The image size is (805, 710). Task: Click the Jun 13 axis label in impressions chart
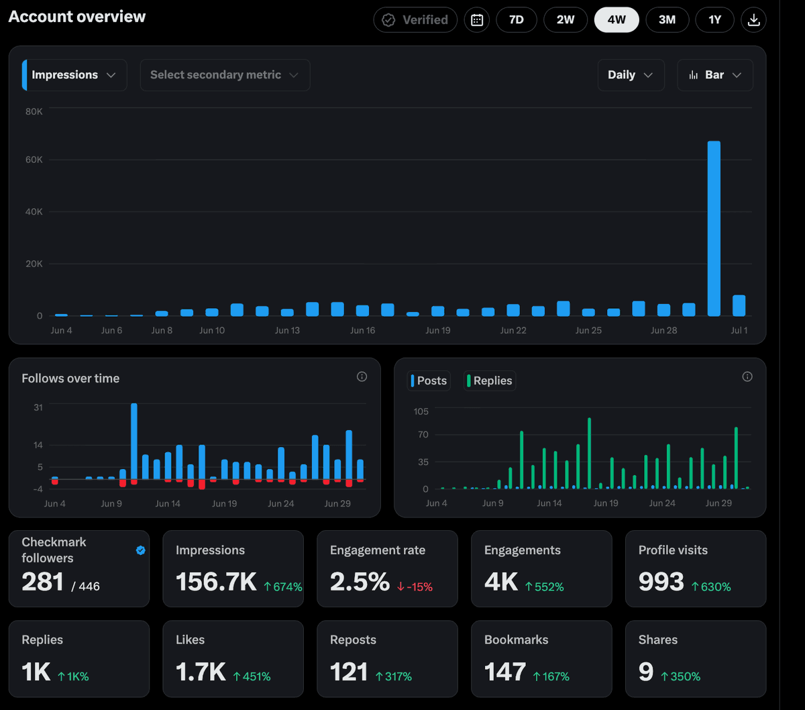(x=287, y=330)
